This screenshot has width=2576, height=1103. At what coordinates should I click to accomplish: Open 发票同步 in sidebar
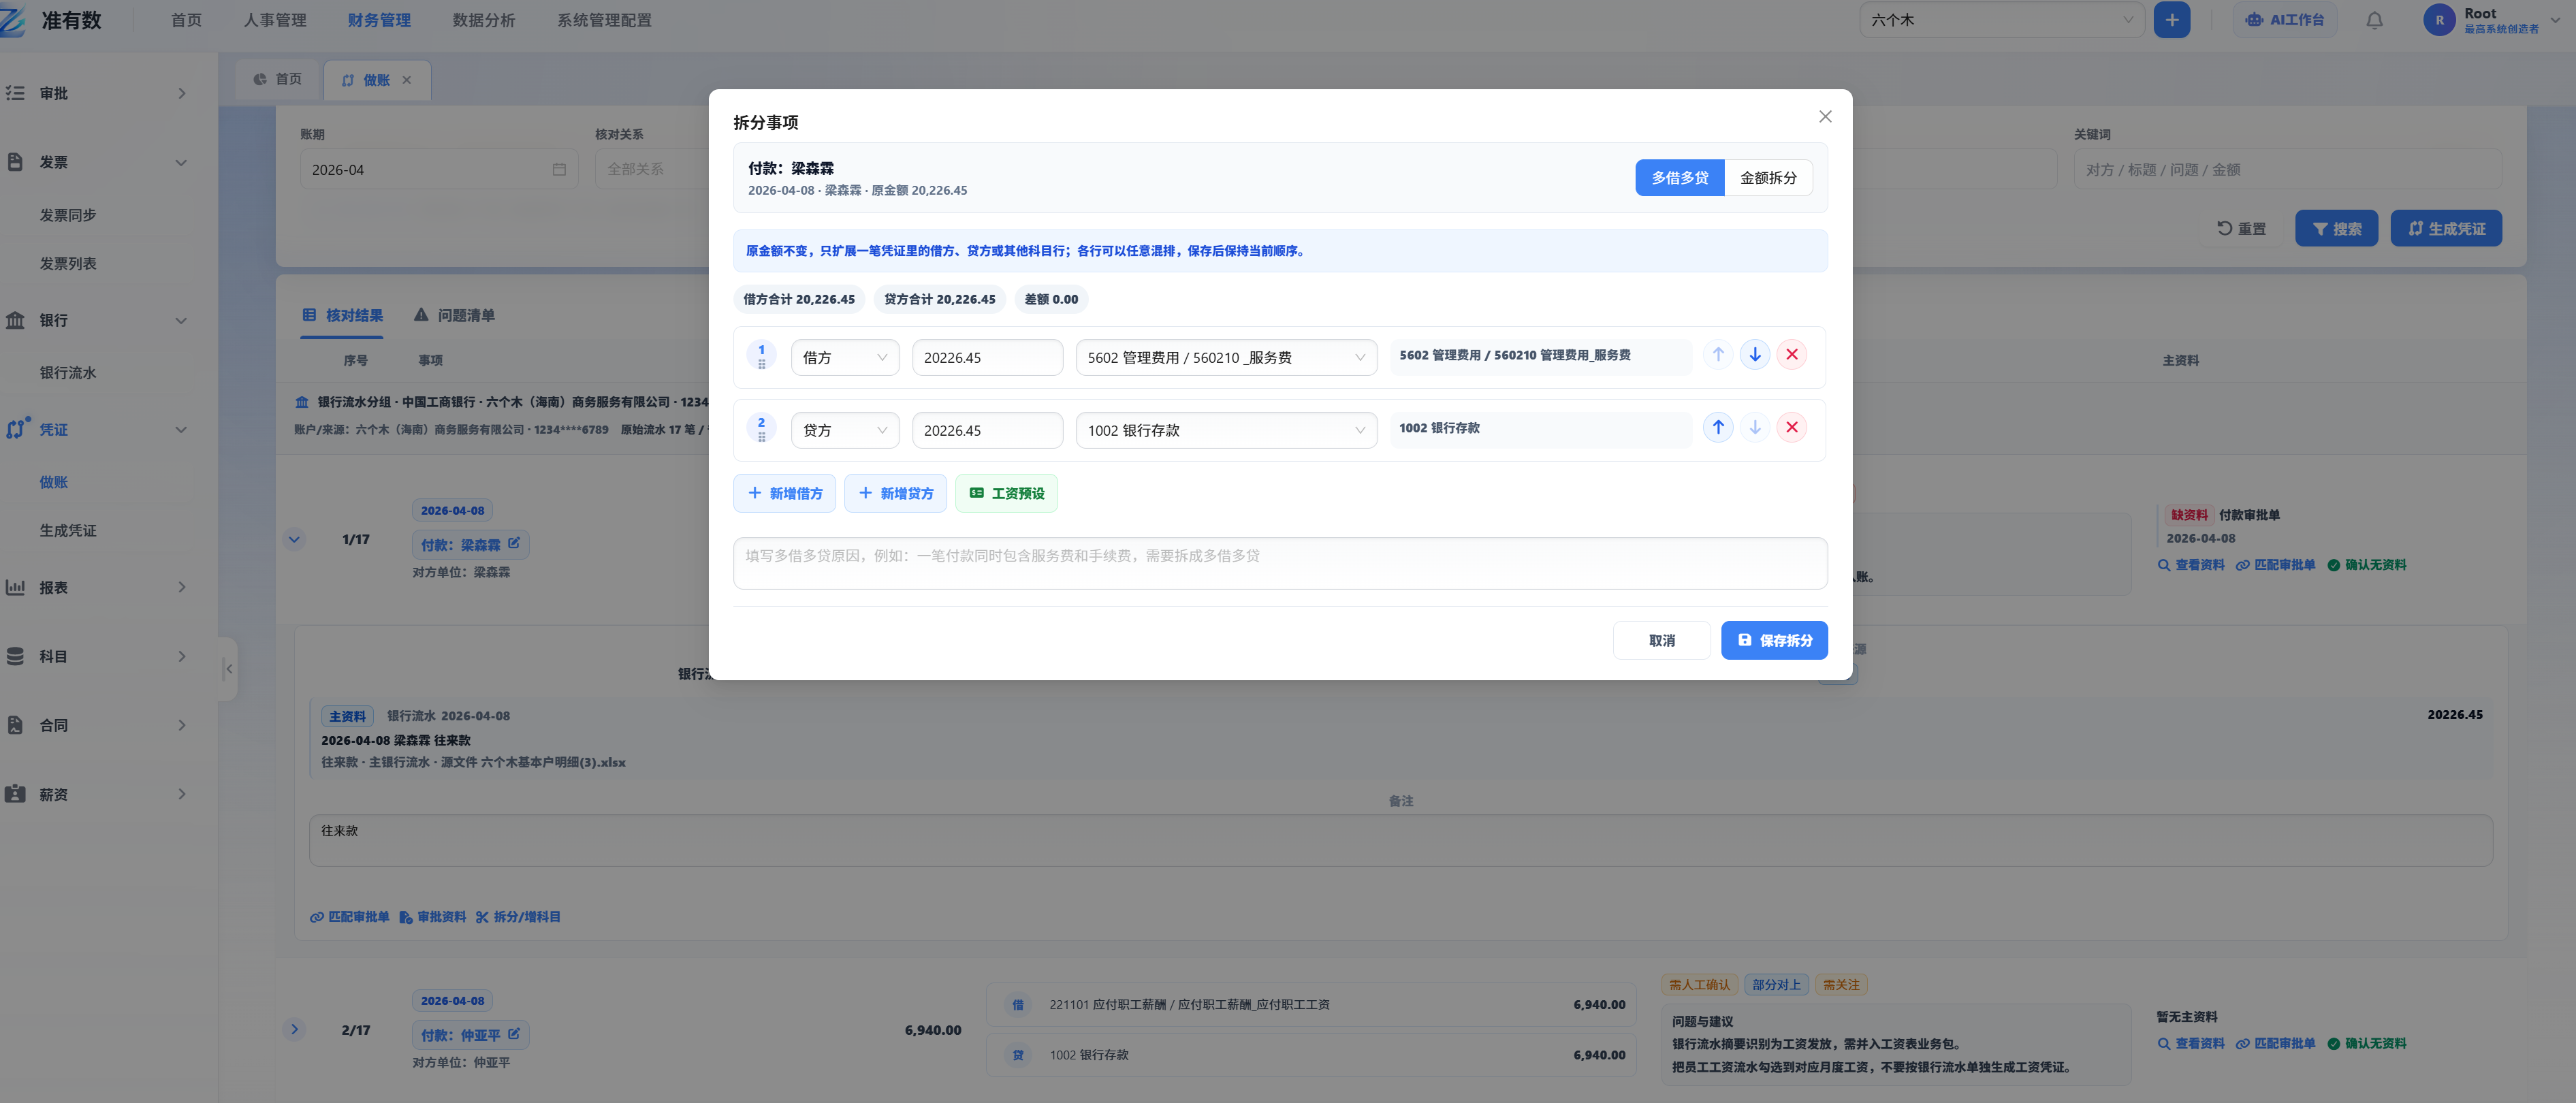pos(68,215)
